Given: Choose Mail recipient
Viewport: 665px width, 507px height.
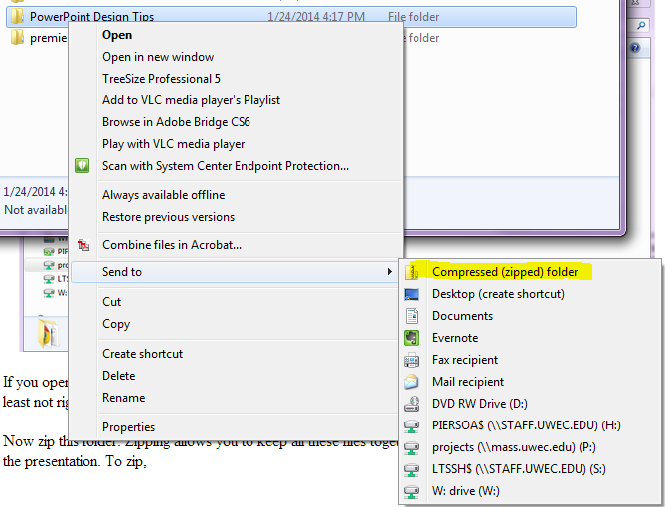Looking at the screenshot, I should point(468,382).
